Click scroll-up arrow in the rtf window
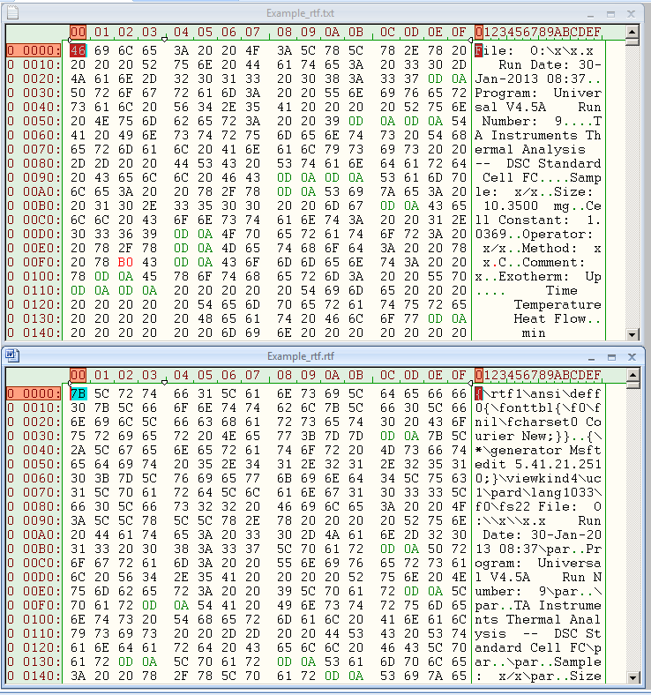 632,373
